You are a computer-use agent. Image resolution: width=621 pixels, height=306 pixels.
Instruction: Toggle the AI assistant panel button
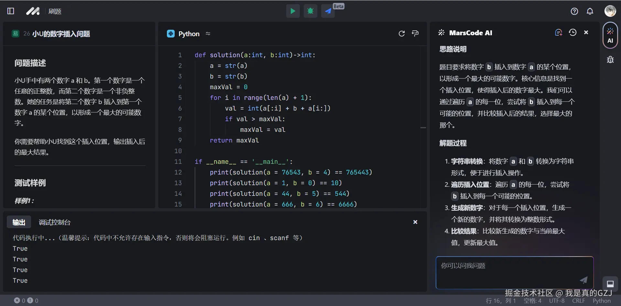pos(610,35)
